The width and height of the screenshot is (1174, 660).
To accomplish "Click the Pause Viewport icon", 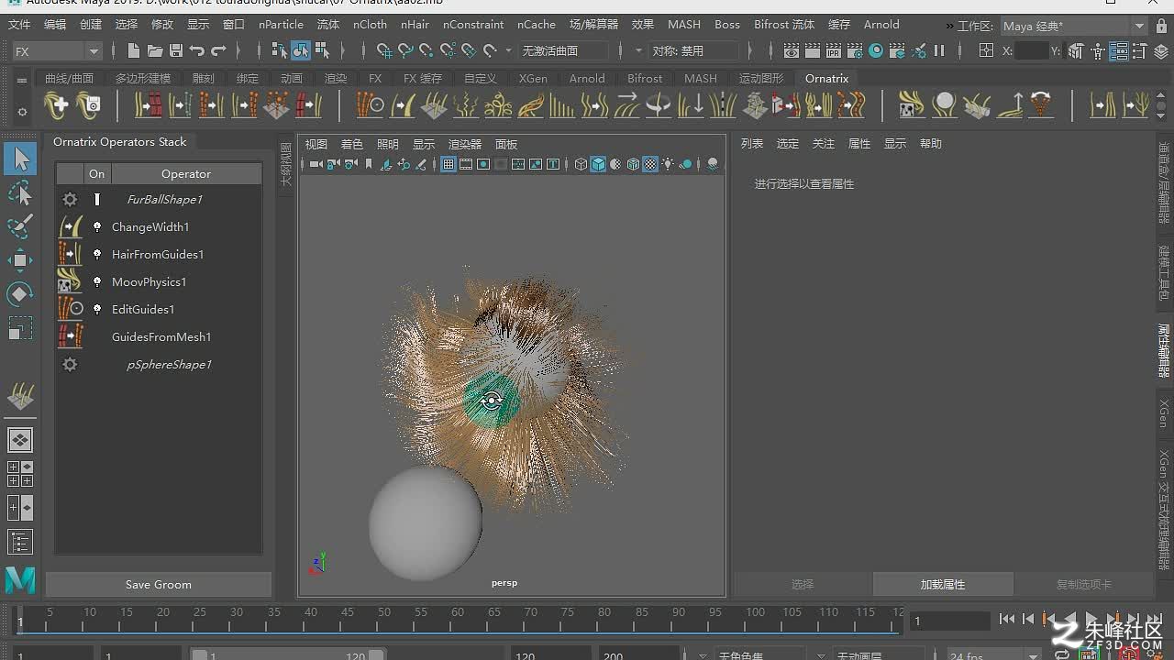I will (x=939, y=51).
